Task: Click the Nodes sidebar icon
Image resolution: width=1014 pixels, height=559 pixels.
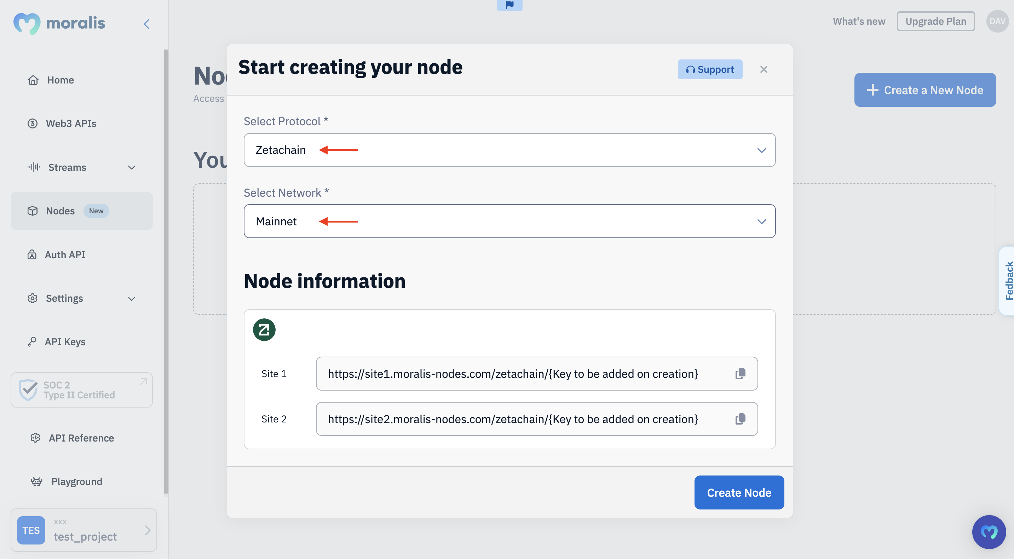Action: click(32, 211)
